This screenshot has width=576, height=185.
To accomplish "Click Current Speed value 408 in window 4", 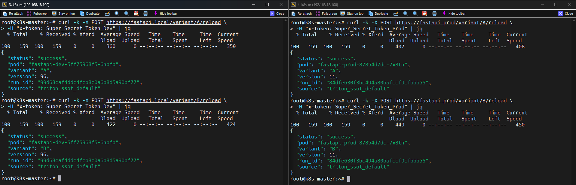I will pos(520,47).
